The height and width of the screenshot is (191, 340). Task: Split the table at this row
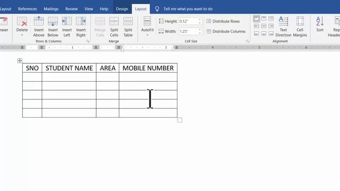point(128,27)
